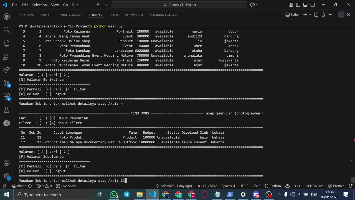355x200 pixels.
Task: Open the pie-shaped extension icon in activity bar
Action: point(7,123)
